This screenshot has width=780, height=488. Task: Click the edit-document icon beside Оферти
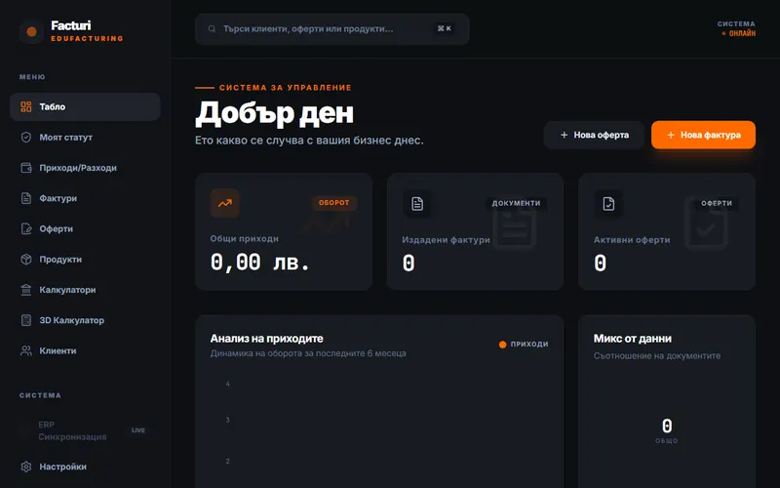point(26,229)
